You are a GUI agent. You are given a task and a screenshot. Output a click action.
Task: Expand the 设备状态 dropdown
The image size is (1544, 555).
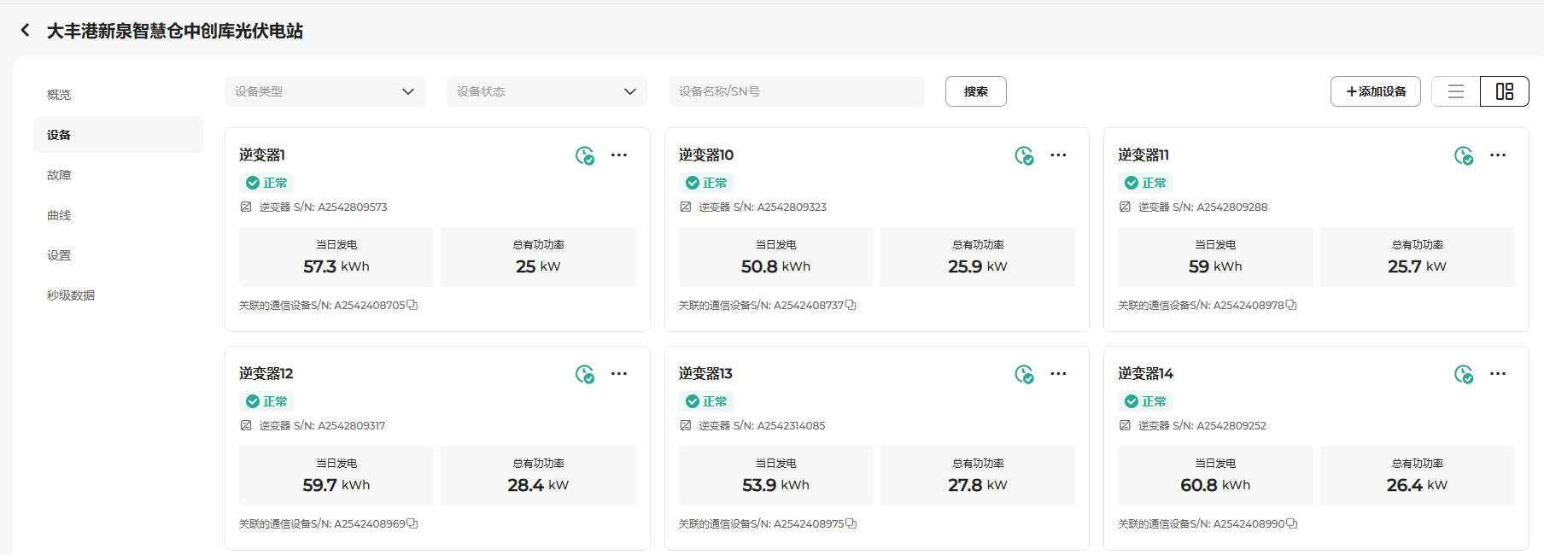click(x=547, y=91)
